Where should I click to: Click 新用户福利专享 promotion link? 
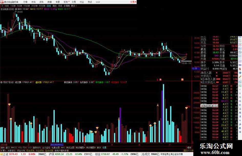[61, 150]
